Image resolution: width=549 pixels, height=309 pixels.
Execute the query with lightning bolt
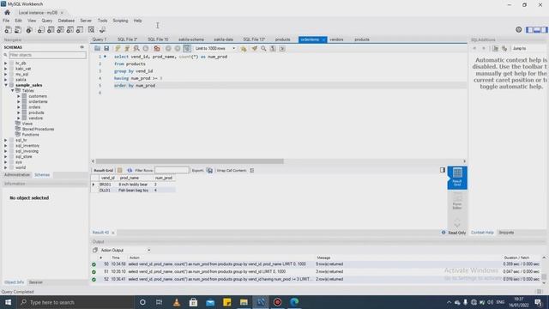tap(118, 48)
